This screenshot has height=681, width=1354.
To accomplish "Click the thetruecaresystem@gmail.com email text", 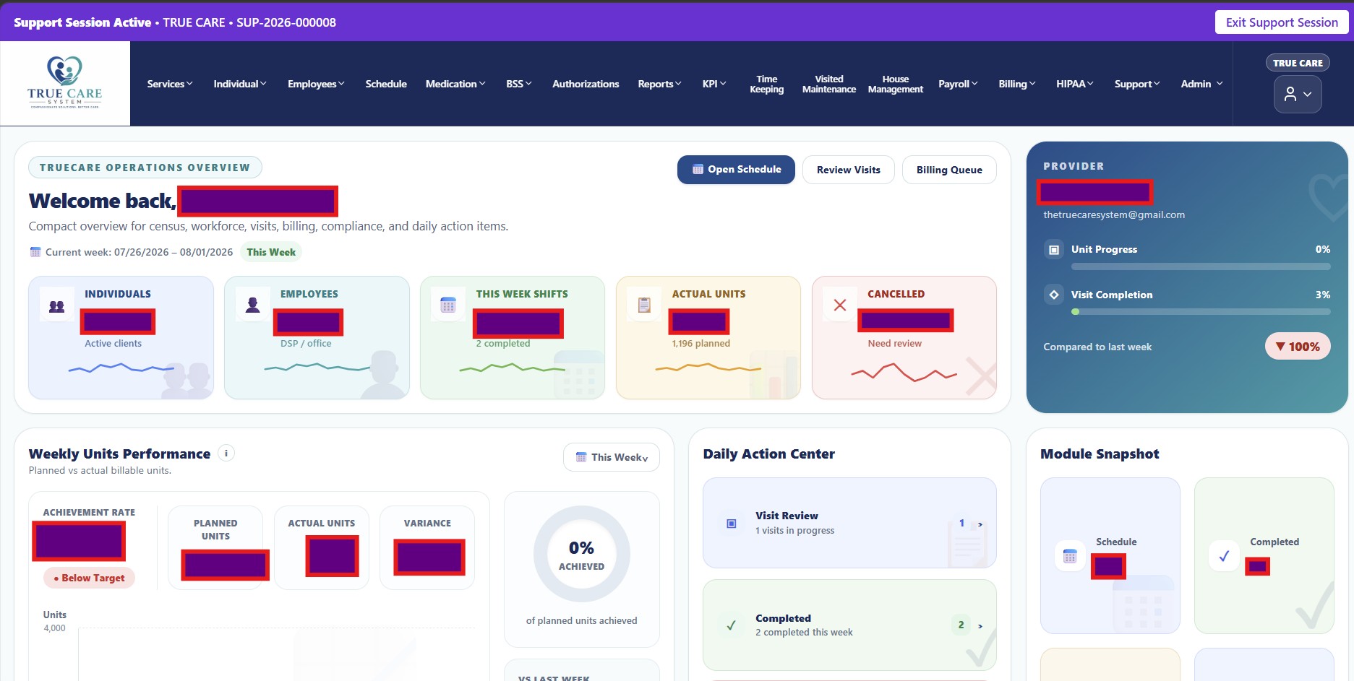I will pos(1114,214).
